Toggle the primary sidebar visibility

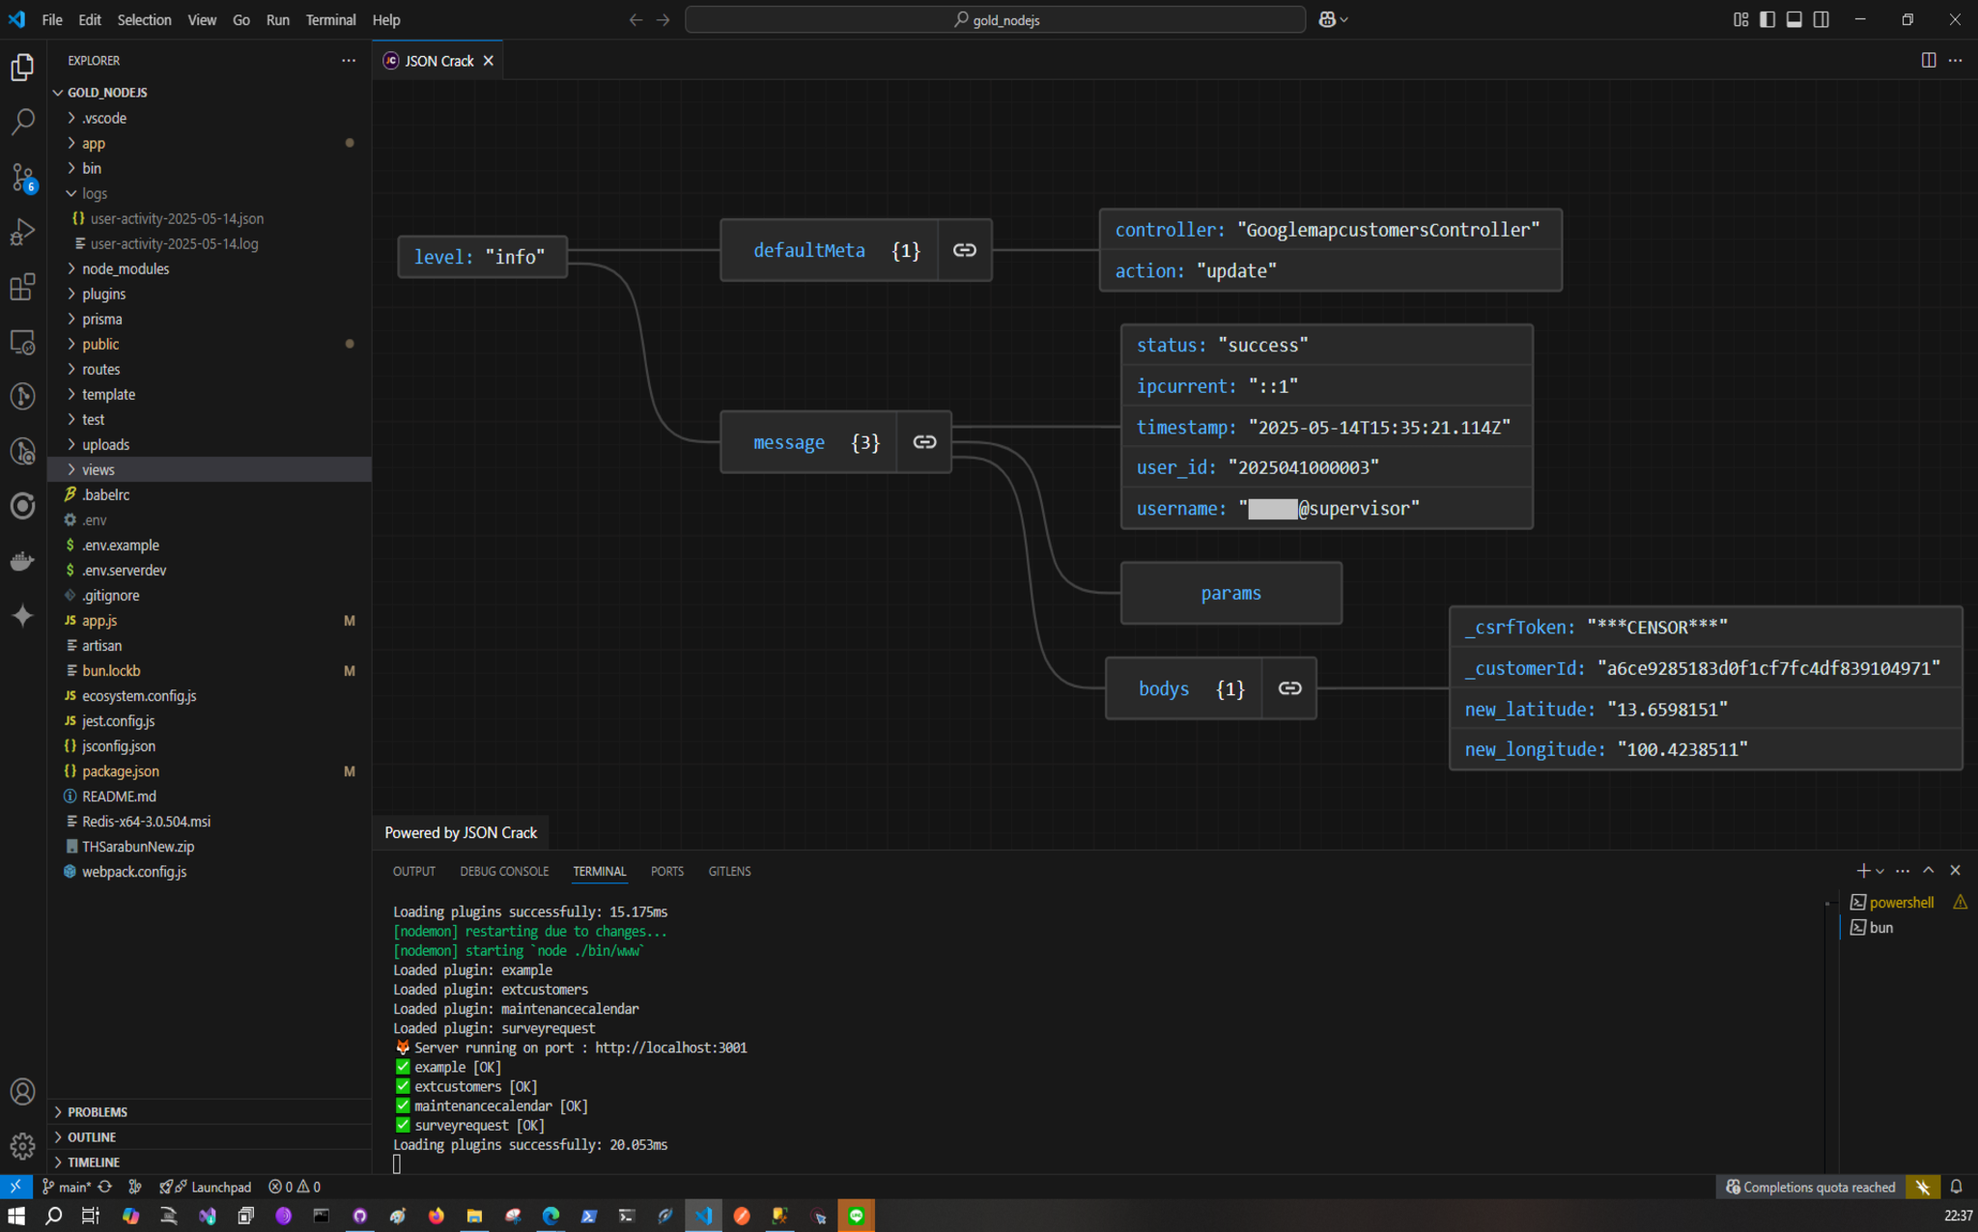click(x=1768, y=18)
